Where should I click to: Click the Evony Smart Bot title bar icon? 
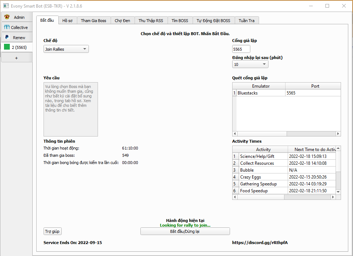(x=6, y=6)
